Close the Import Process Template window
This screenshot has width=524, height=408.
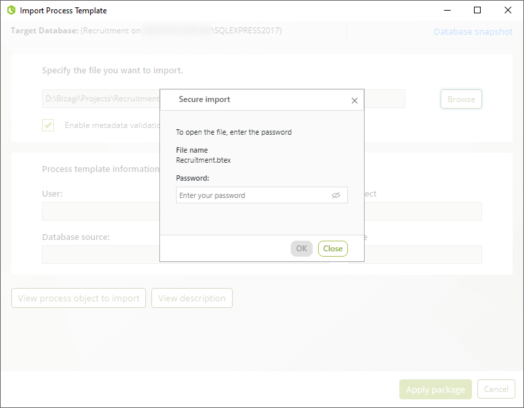[508, 10]
